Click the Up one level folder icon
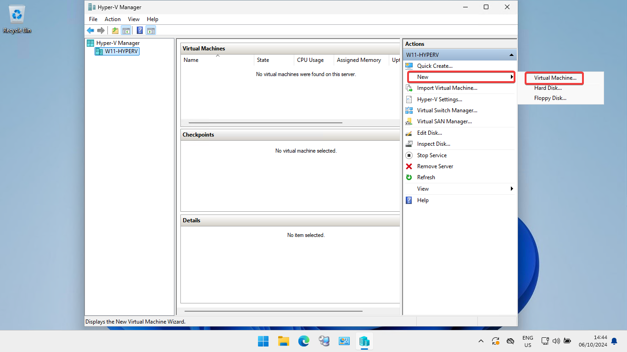Viewport: 627px width, 352px height. (115, 31)
